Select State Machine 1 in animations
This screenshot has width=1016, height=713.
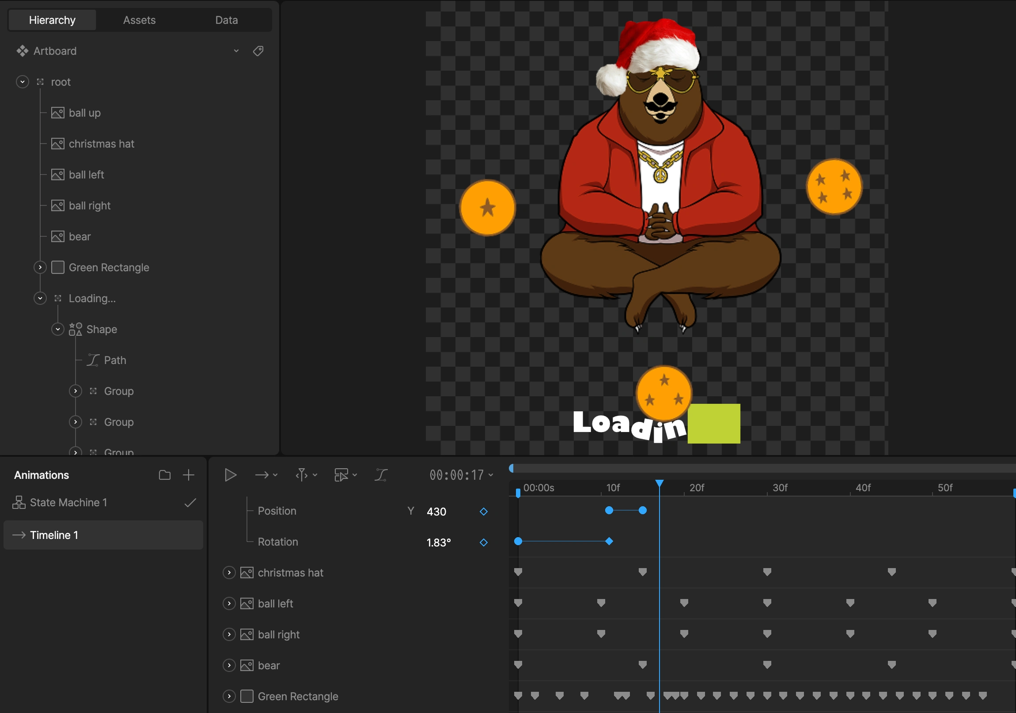pos(68,503)
